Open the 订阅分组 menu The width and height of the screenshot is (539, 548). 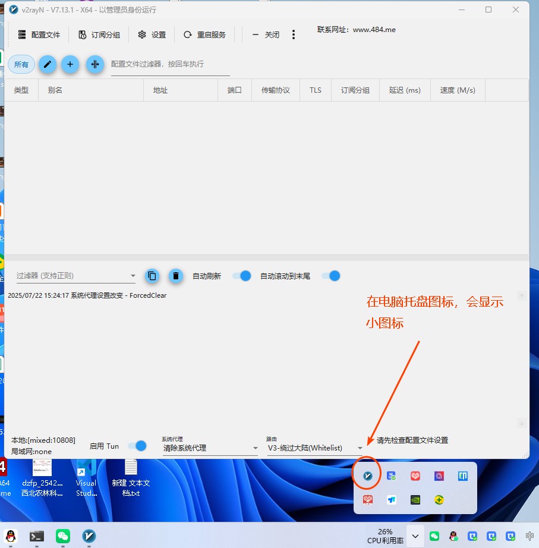99,34
